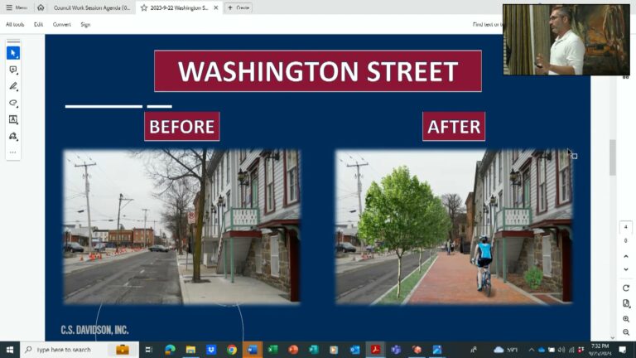Rotate the page view clockwise
Screen dimensions: 636x358
pos(626,288)
